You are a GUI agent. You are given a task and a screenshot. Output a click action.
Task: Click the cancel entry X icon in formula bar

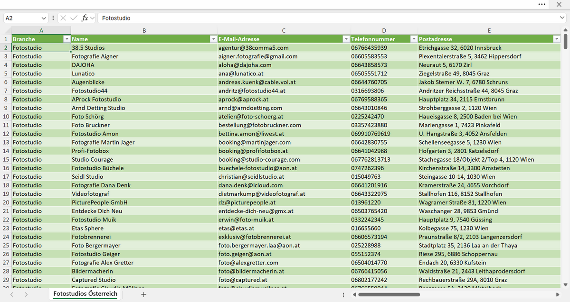coord(64,18)
